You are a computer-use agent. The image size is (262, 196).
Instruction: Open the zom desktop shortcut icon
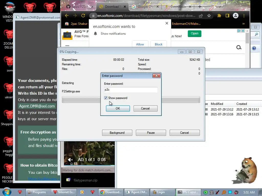[8, 64]
